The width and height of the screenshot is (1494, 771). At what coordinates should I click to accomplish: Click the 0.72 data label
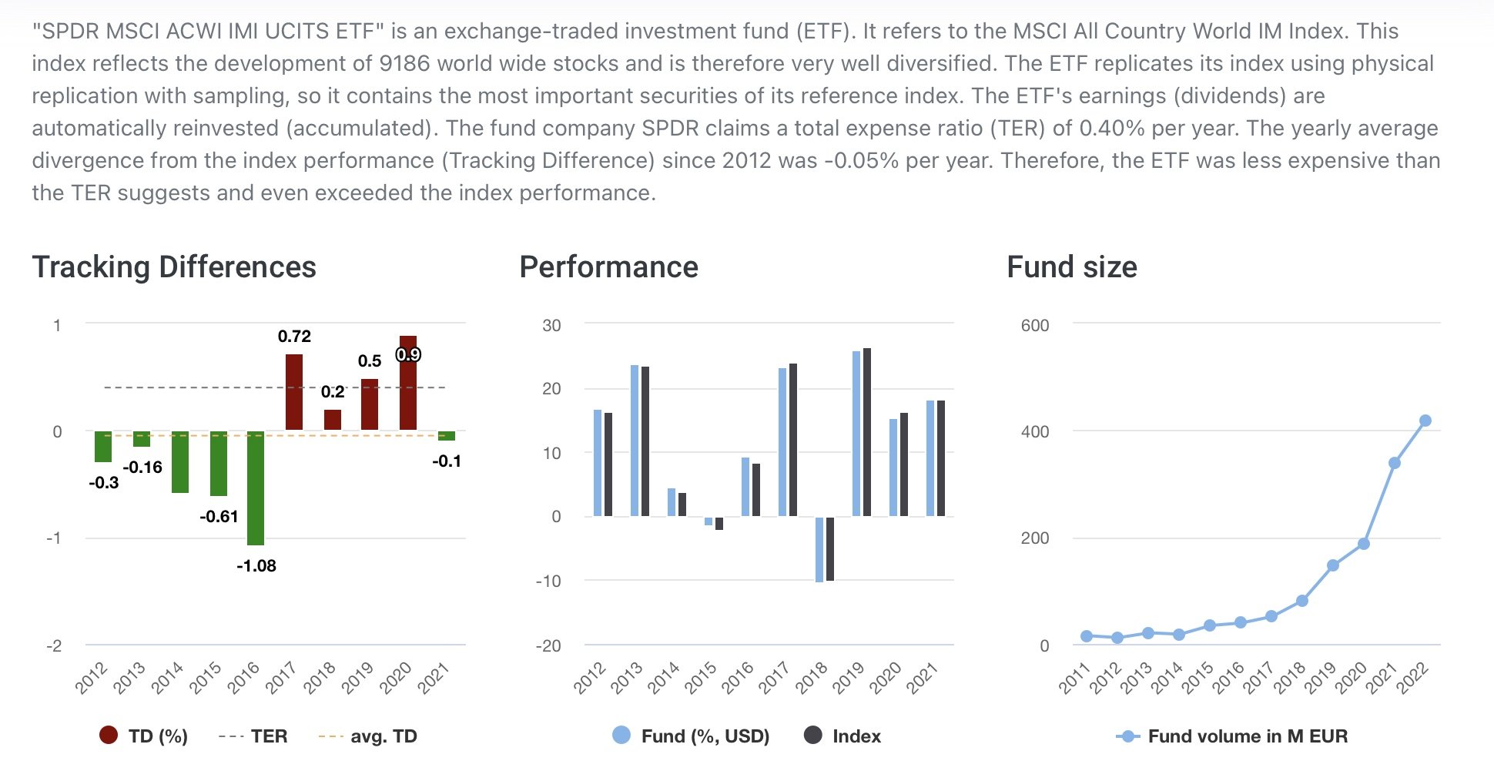click(294, 337)
